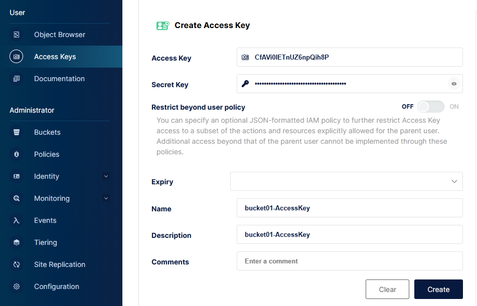Click the Tiering layers icon
The width and height of the screenshot is (477, 306).
(17, 242)
